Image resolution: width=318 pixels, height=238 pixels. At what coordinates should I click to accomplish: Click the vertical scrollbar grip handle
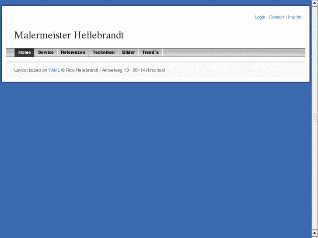pyautogui.click(x=315, y=118)
